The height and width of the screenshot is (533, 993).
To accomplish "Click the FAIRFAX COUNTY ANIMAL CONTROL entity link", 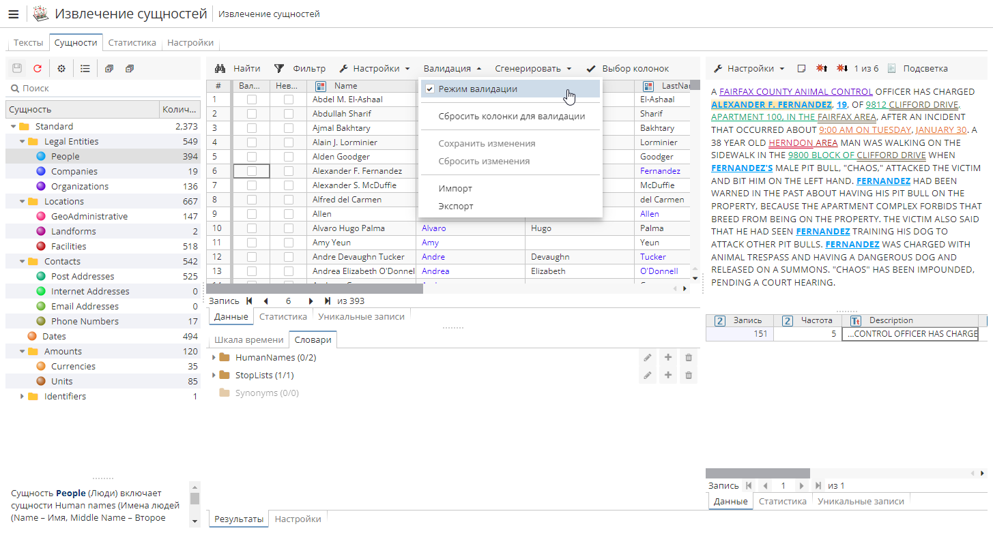I will click(796, 92).
